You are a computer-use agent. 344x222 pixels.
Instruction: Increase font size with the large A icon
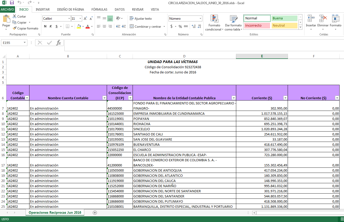(x=86, y=19)
